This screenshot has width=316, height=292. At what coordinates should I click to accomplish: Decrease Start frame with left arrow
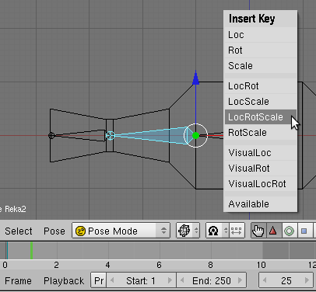click(x=112, y=280)
